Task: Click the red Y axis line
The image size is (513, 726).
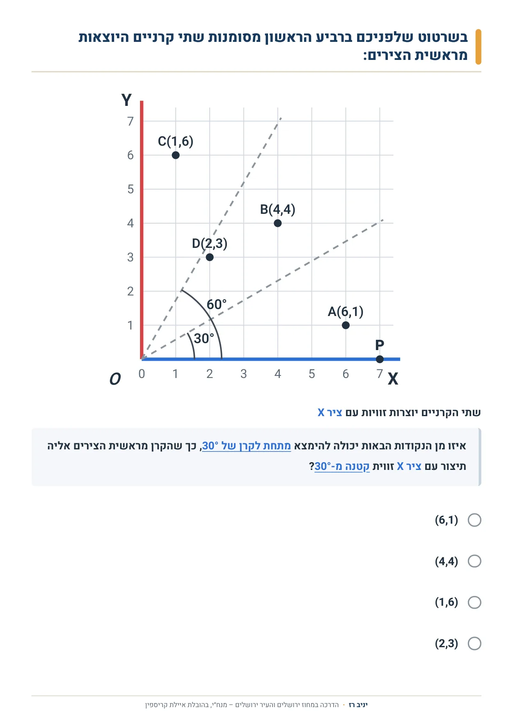Action: tap(142, 230)
